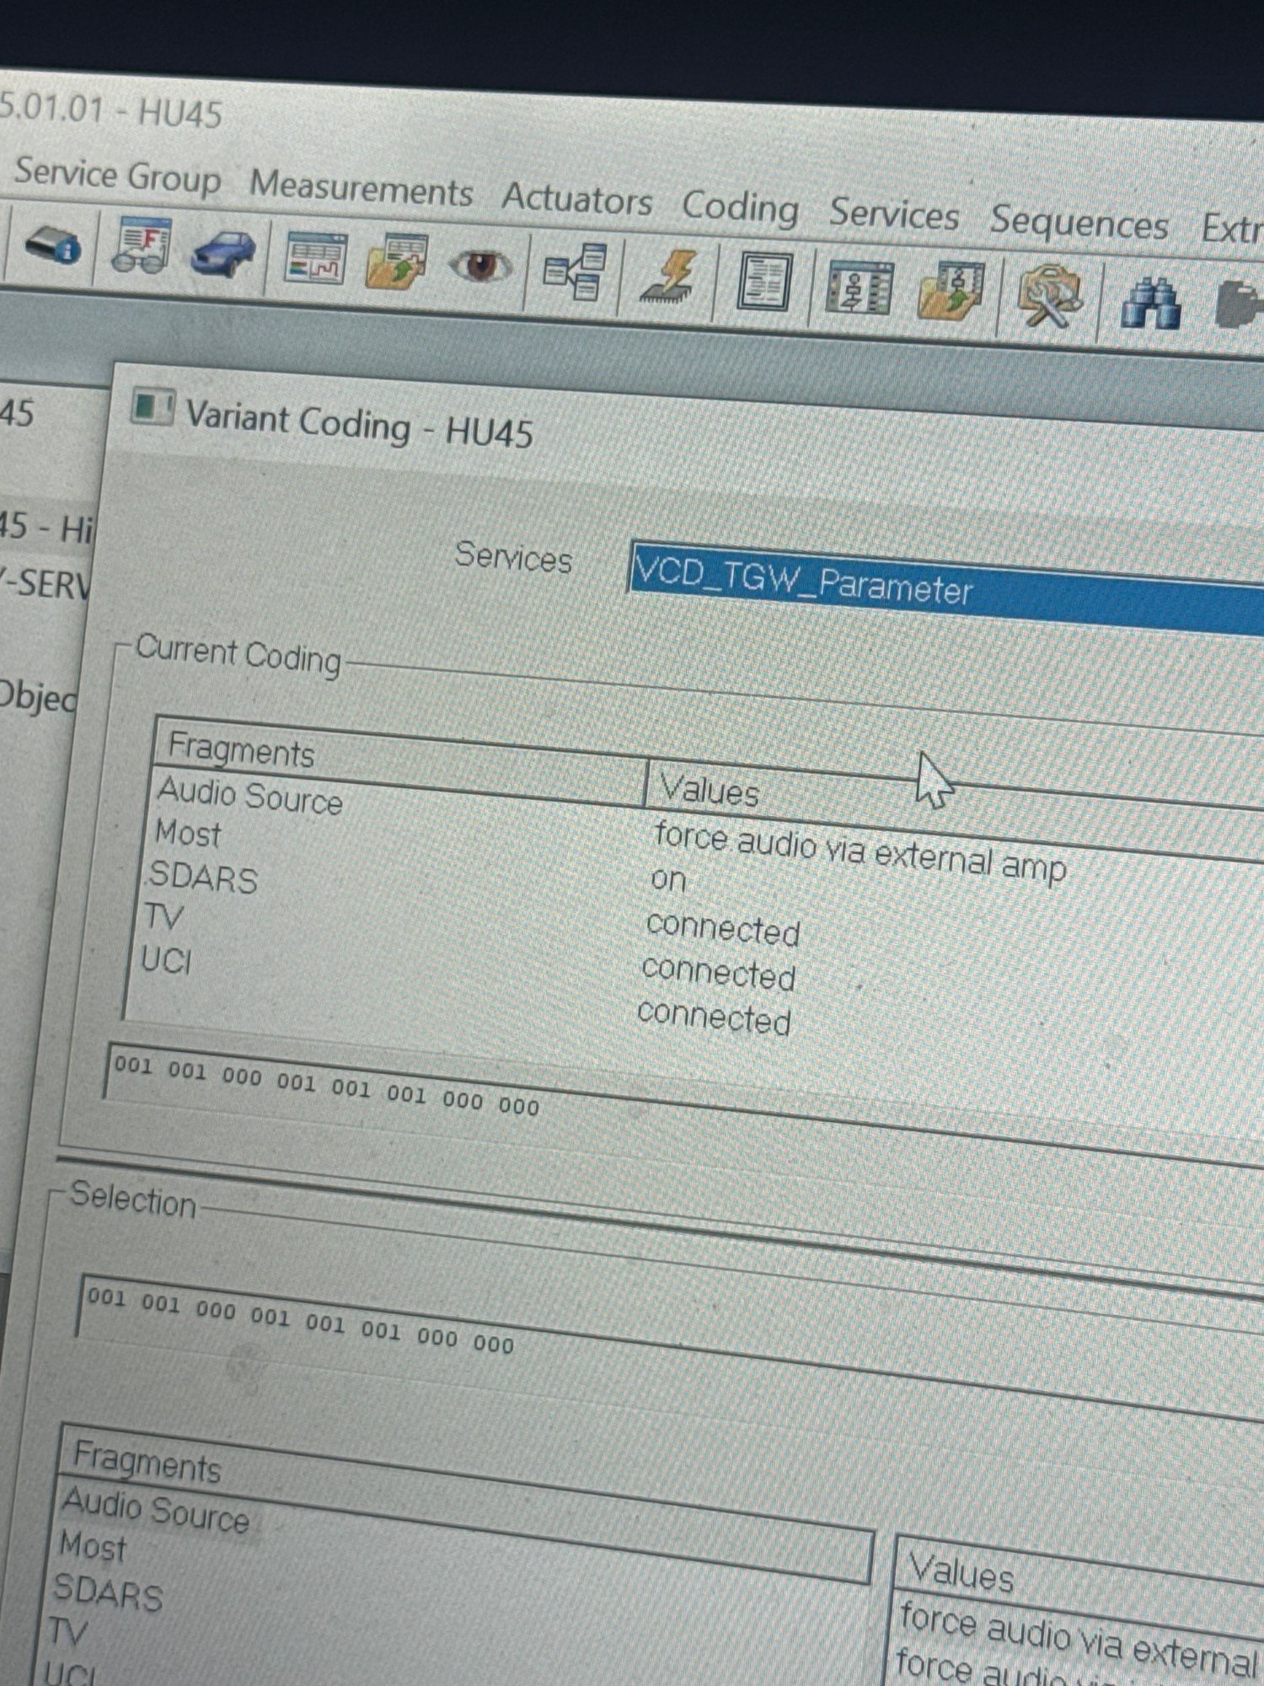Image resolution: width=1264 pixels, height=1686 pixels.
Task: Open the Sequences menu
Action: [x=1079, y=223]
